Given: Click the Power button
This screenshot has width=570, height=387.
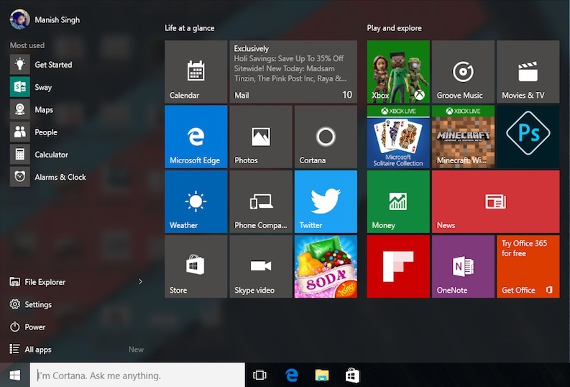Looking at the screenshot, I should click(x=27, y=327).
